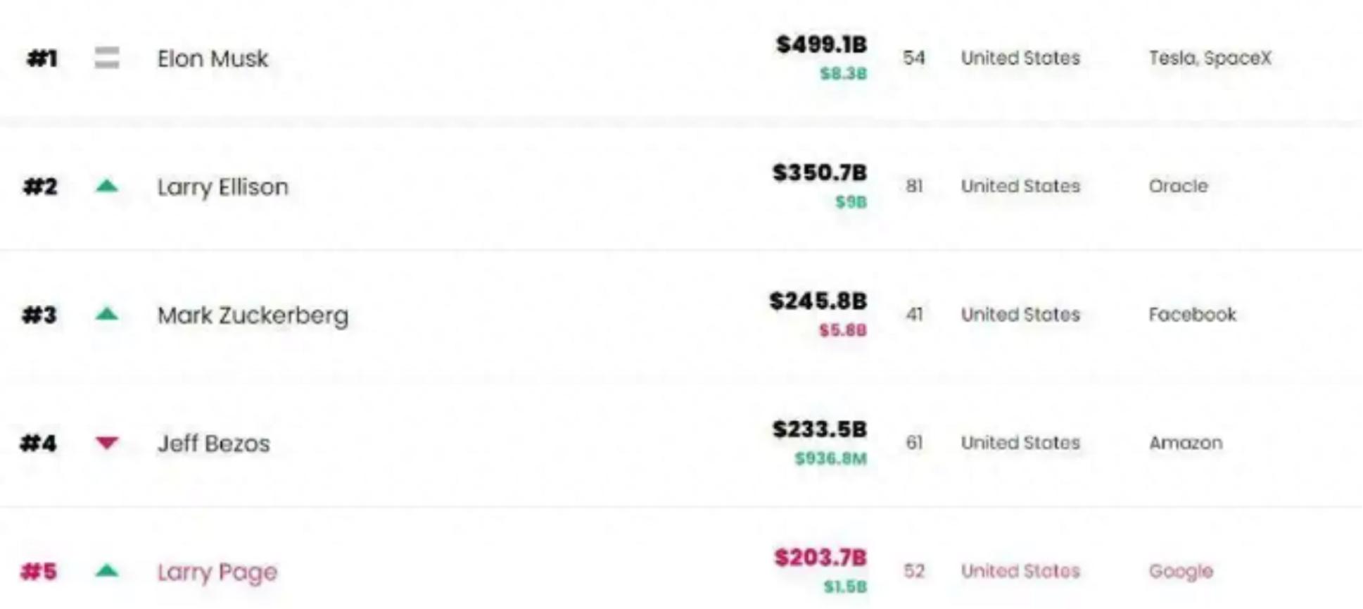Click the green up arrow beside Larry Page
This screenshot has height=609, width=1363.
(x=107, y=570)
